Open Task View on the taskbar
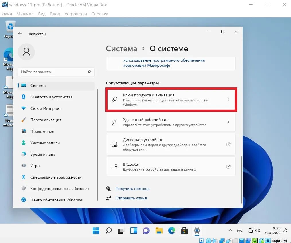 coord(121,231)
